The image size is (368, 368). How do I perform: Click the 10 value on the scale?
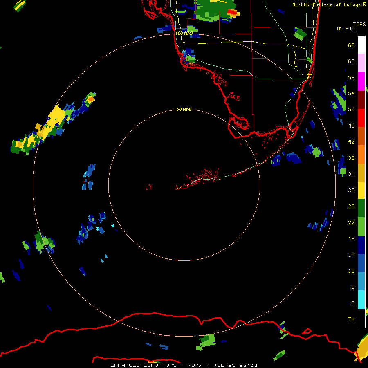[351, 271]
